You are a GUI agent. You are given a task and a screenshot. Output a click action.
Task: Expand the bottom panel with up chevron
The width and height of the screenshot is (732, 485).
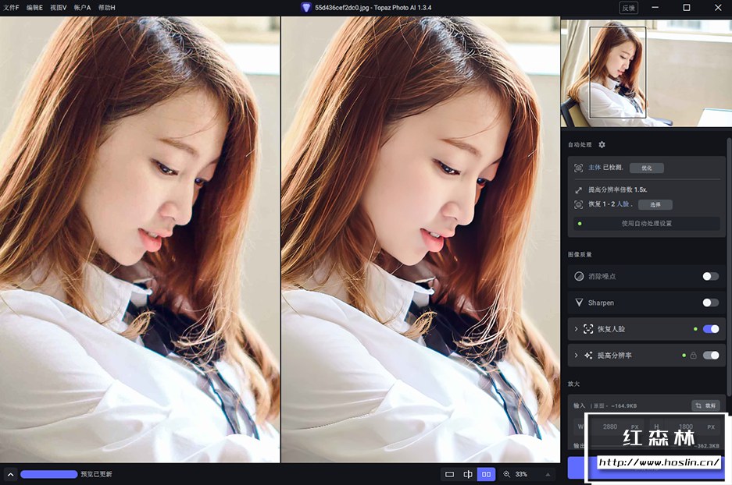click(10, 474)
